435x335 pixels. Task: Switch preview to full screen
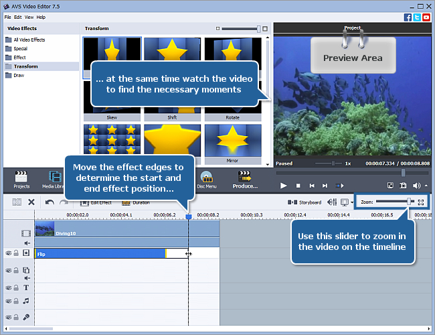pyautogui.click(x=390, y=186)
